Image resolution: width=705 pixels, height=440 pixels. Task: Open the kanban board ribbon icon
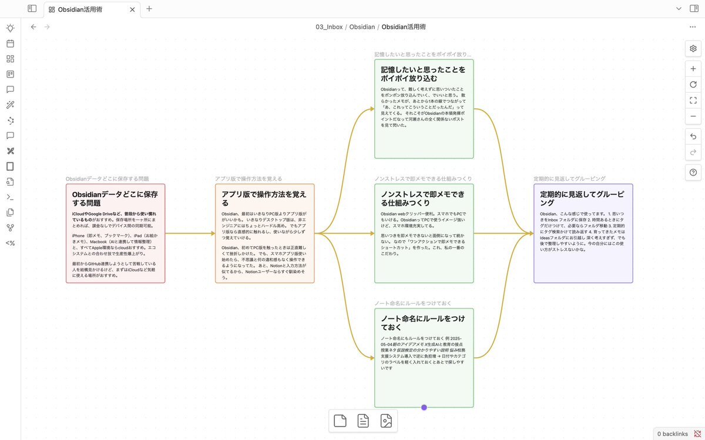click(x=10, y=74)
